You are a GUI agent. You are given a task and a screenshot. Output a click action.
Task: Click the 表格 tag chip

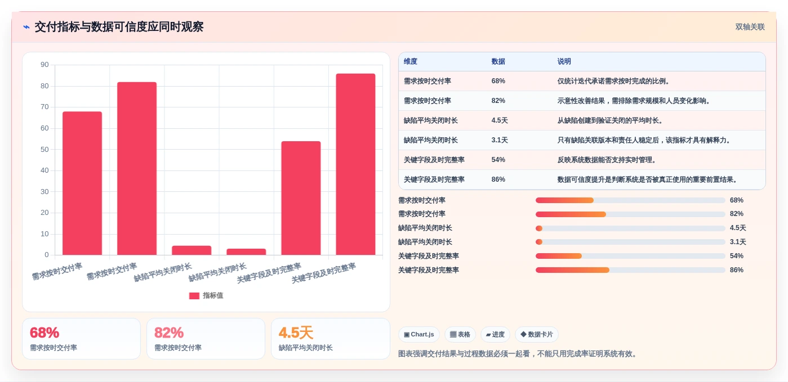(460, 335)
